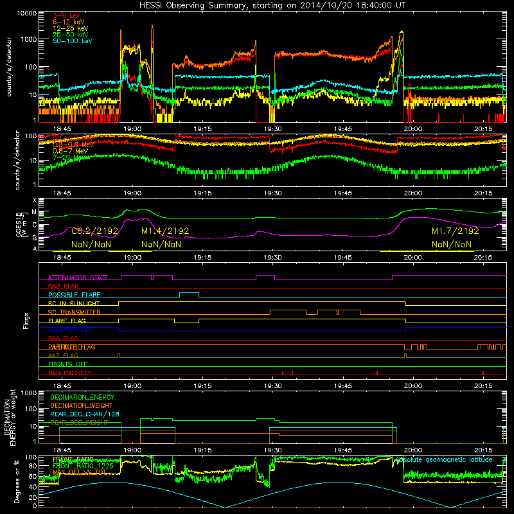Screen dimensions: 514x514
Task: Click the 10000 tick on the top panel
Action: pyautogui.click(x=27, y=13)
